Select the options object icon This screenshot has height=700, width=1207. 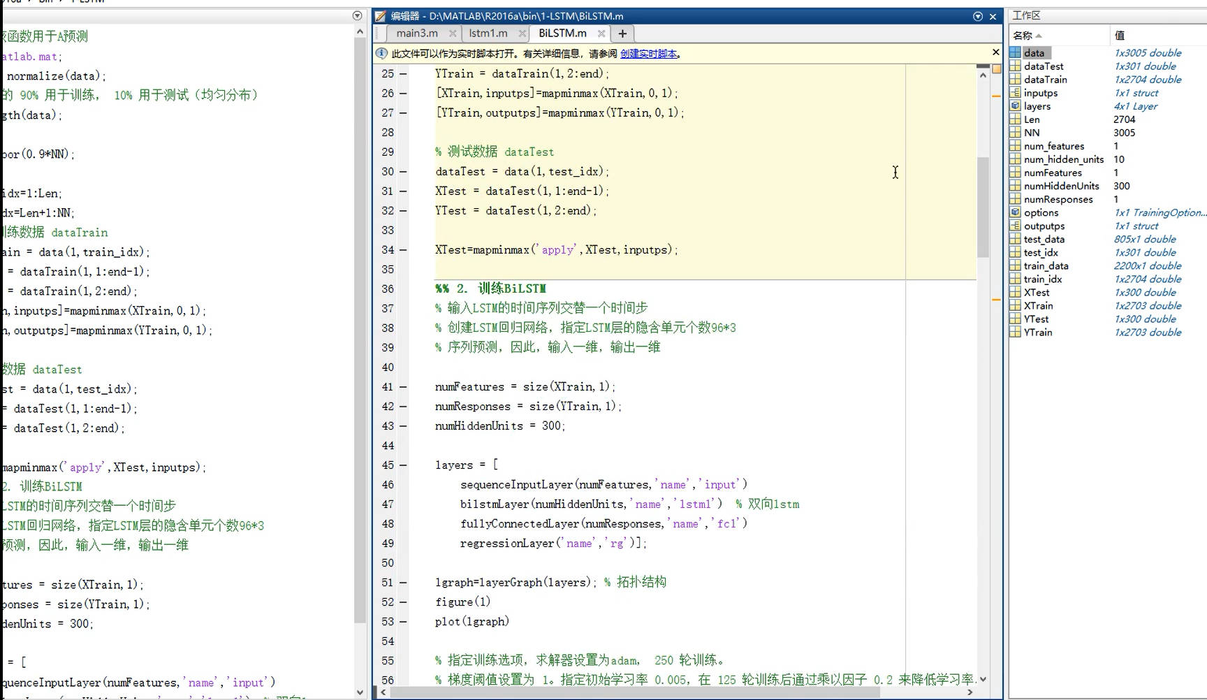(1015, 212)
